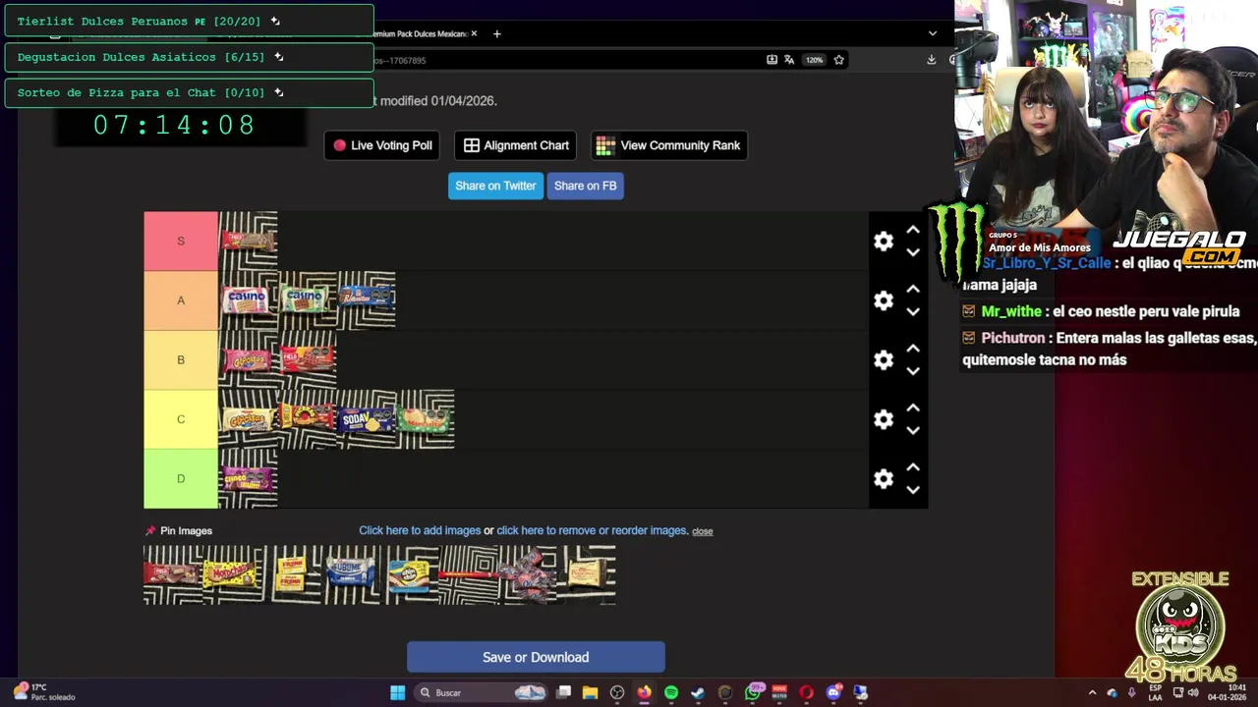Open settings gear for the D tier row
Viewport: 1258px width, 707px height.
[x=884, y=479]
